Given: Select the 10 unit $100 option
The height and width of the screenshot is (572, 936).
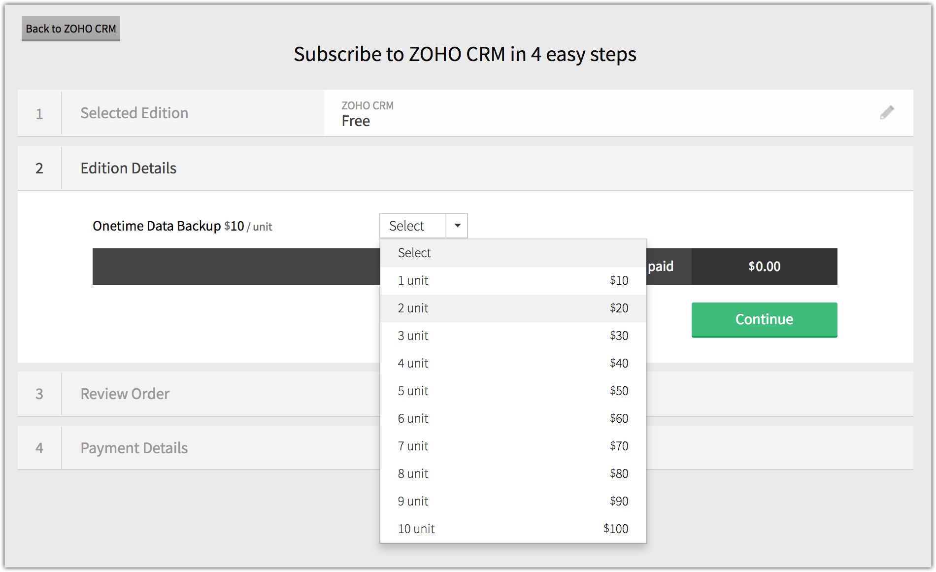Looking at the screenshot, I should [x=513, y=529].
